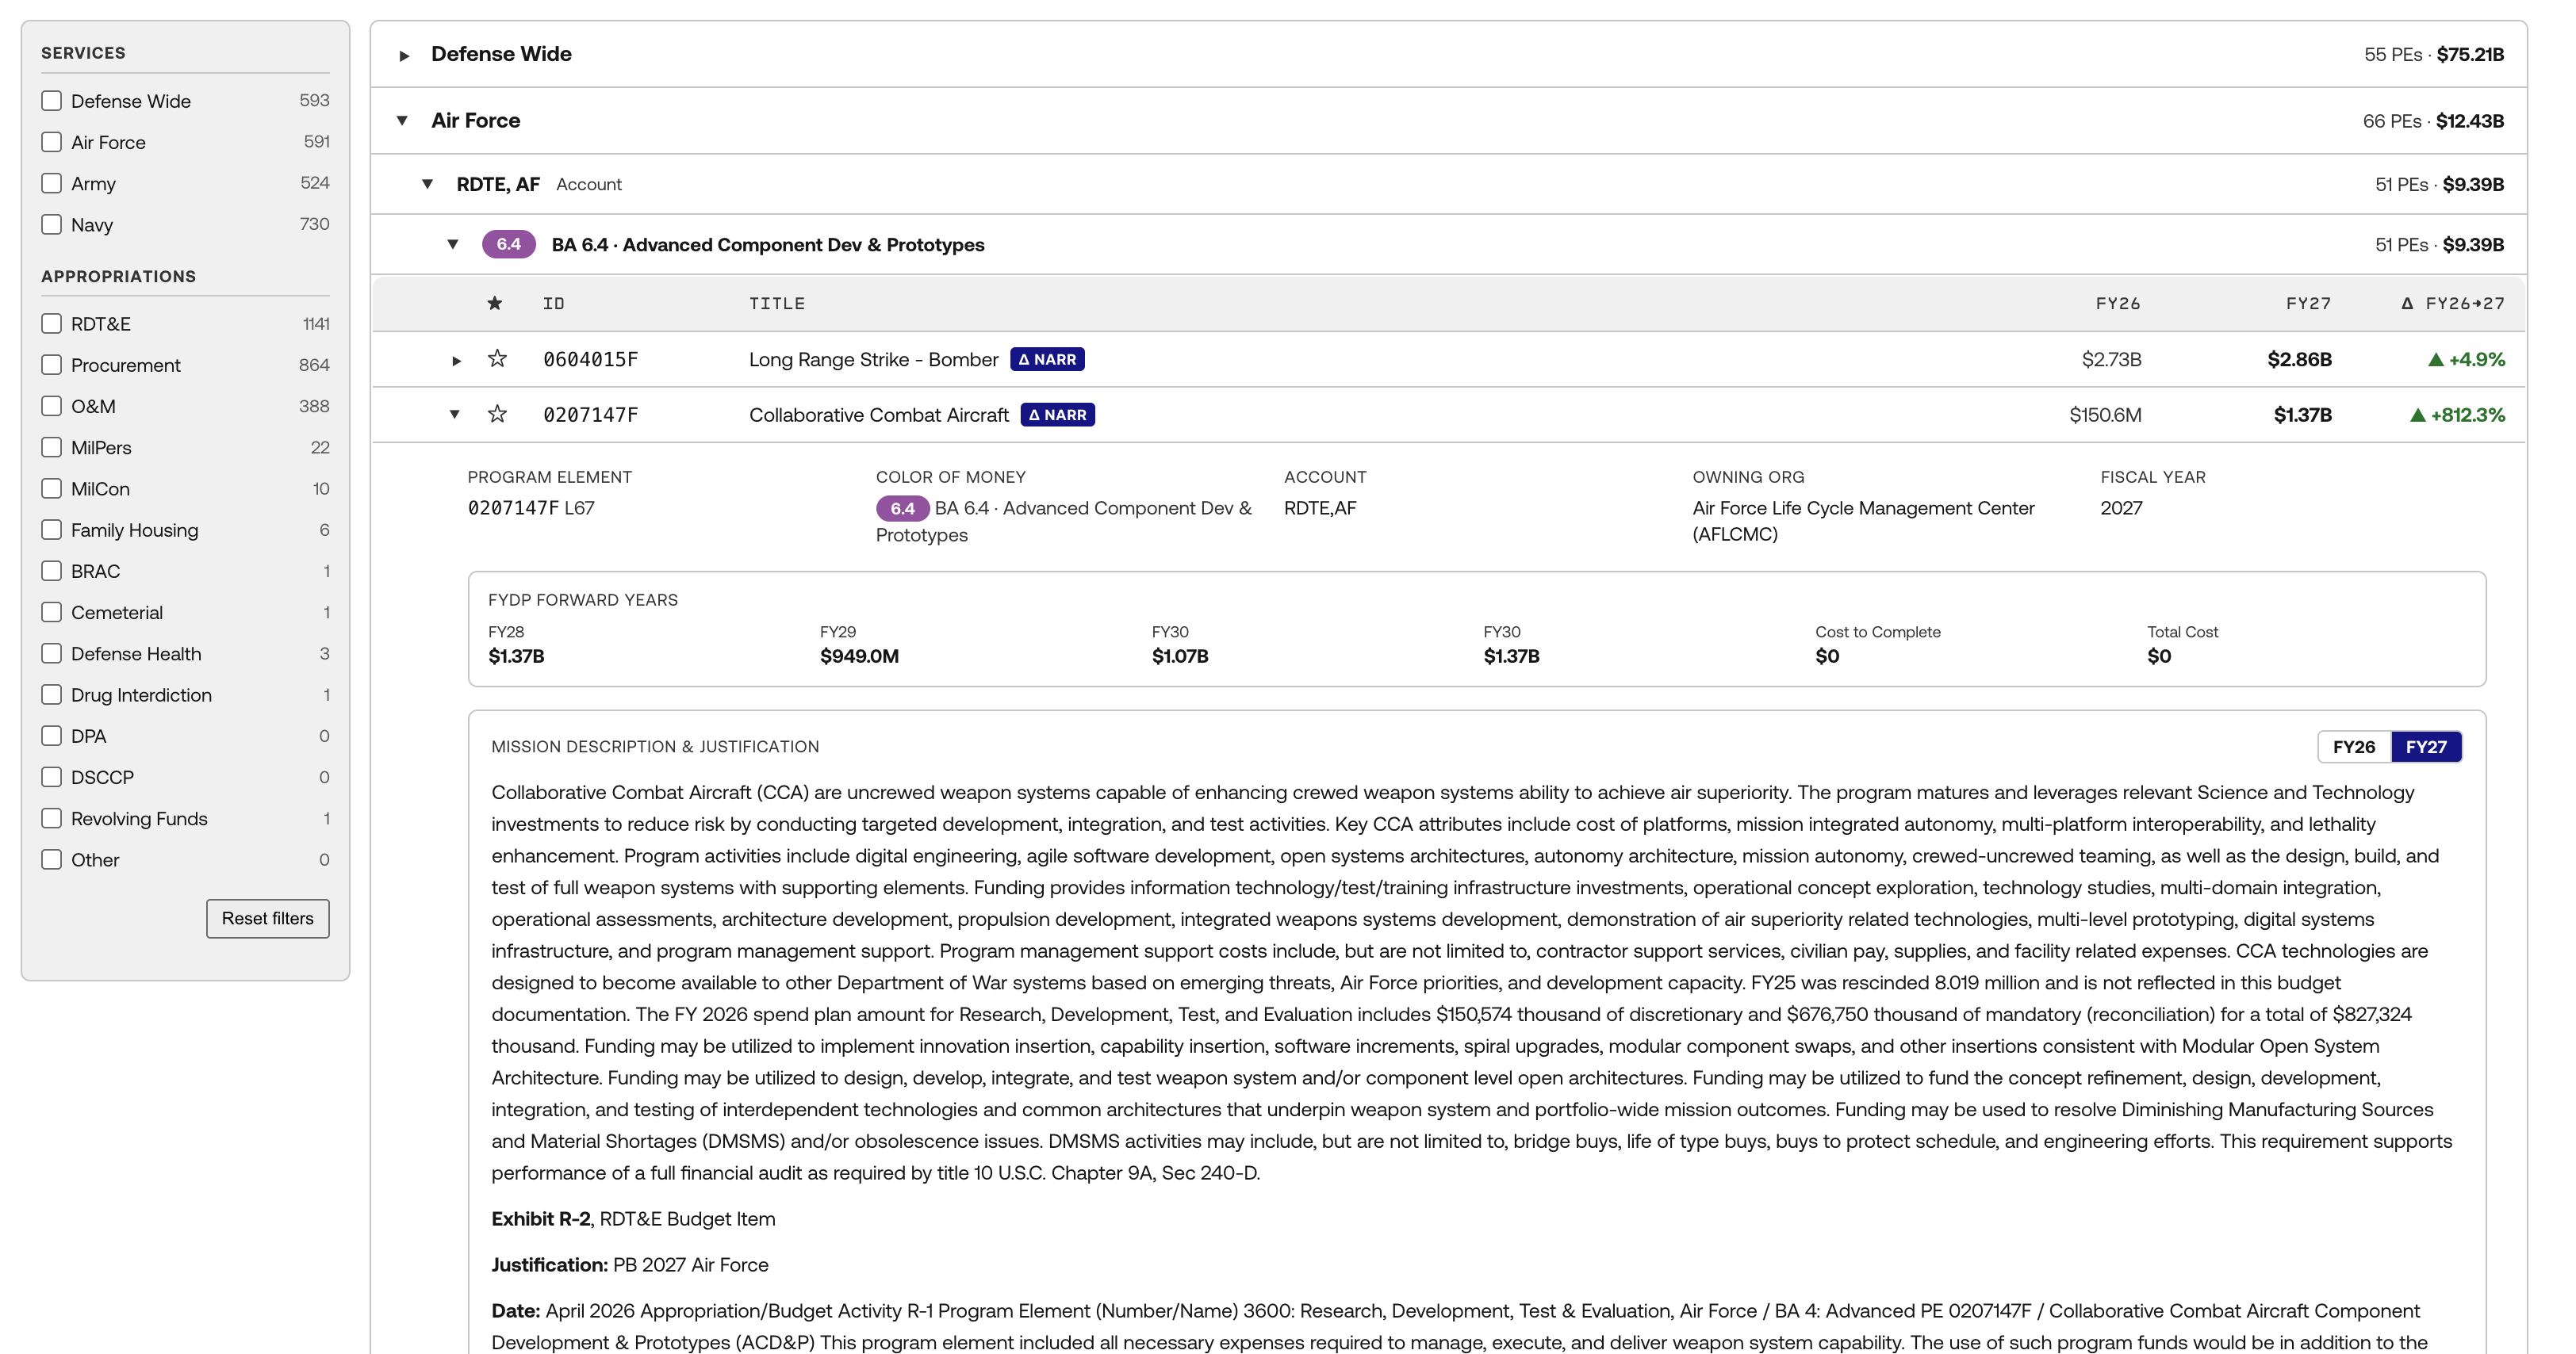Image resolution: width=2576 pixels, height=1354 pixels.
Task: Click the Fiscal Year 2027 value
Action: coord(2121,507)
